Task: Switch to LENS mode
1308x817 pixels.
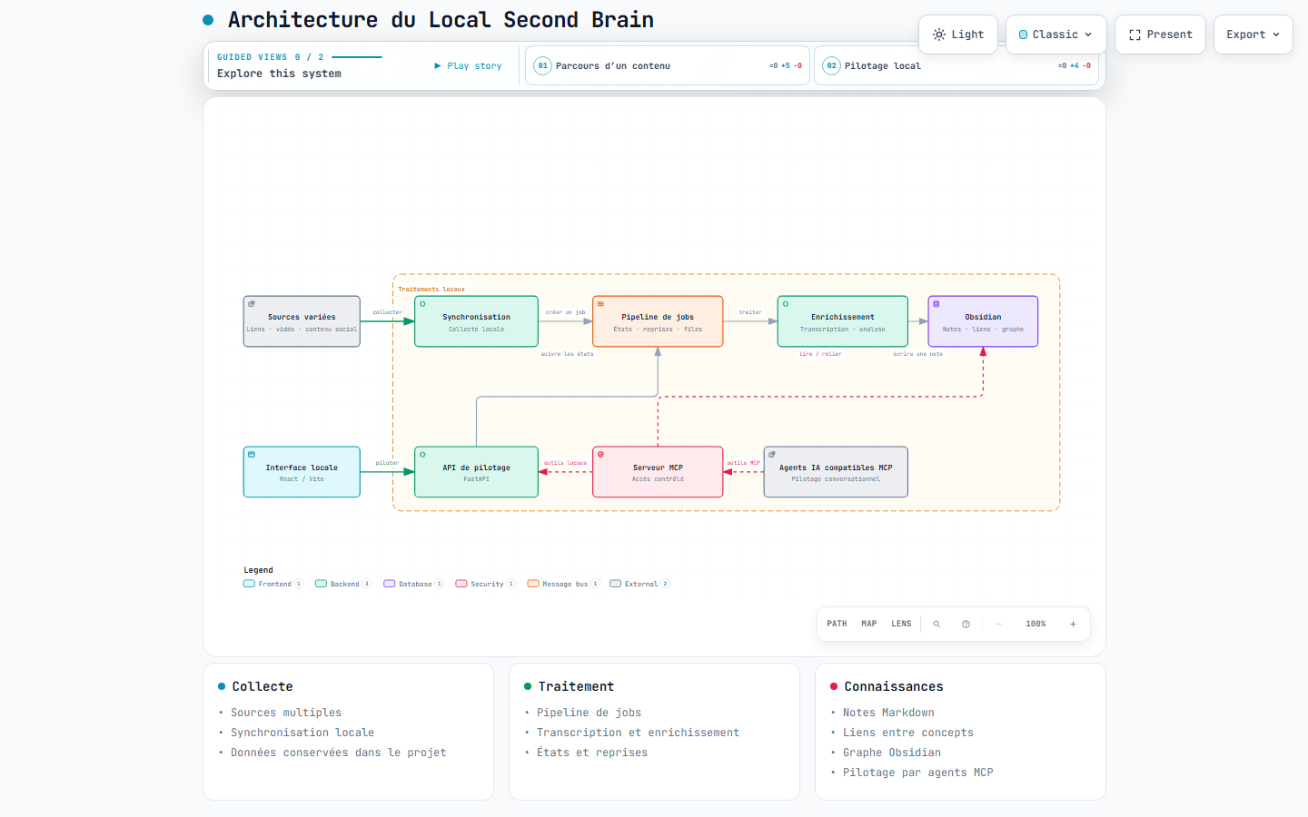Action: (901, 624)
